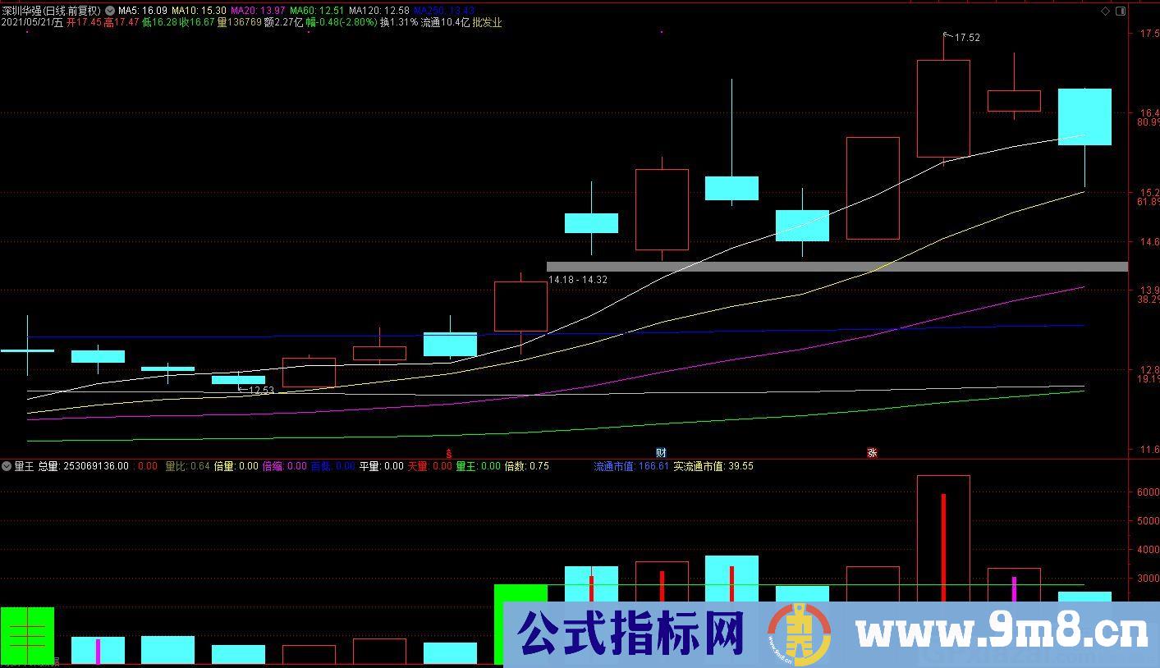Viewport: 1160px width, 668px height.
Task: Click the bright green volume bar at left
Action: 27,636
